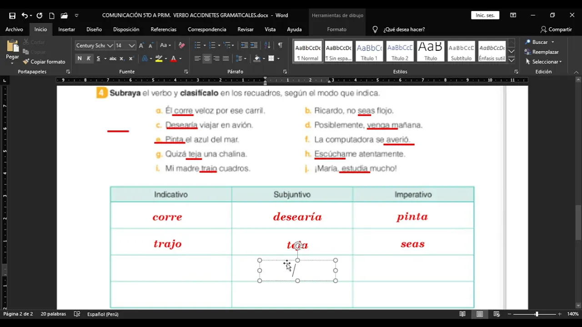
Task: Click the 140% zoom level
Action: click(x=573, y=314)
